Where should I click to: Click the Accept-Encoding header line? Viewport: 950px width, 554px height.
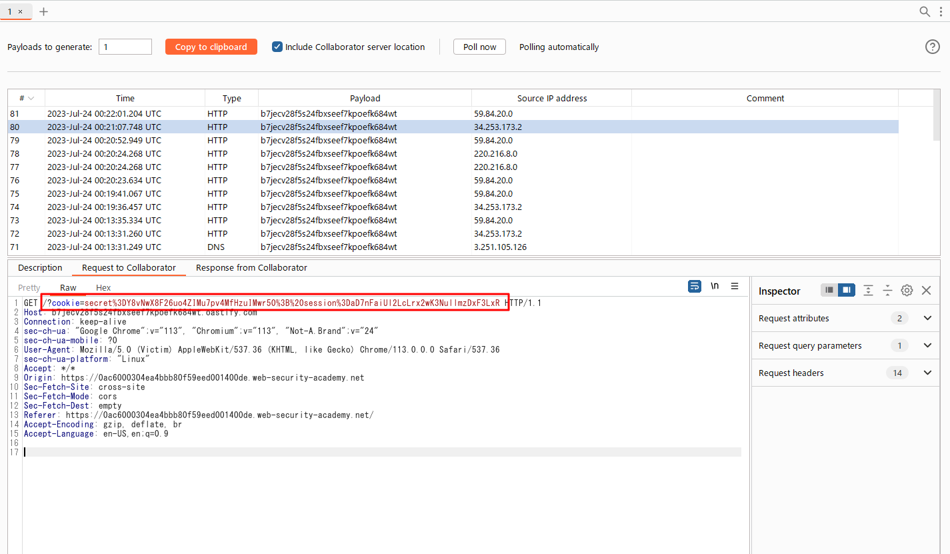103,424
